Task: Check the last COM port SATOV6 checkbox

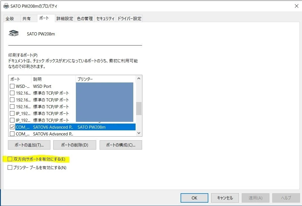Action: (x=12, y=134)
